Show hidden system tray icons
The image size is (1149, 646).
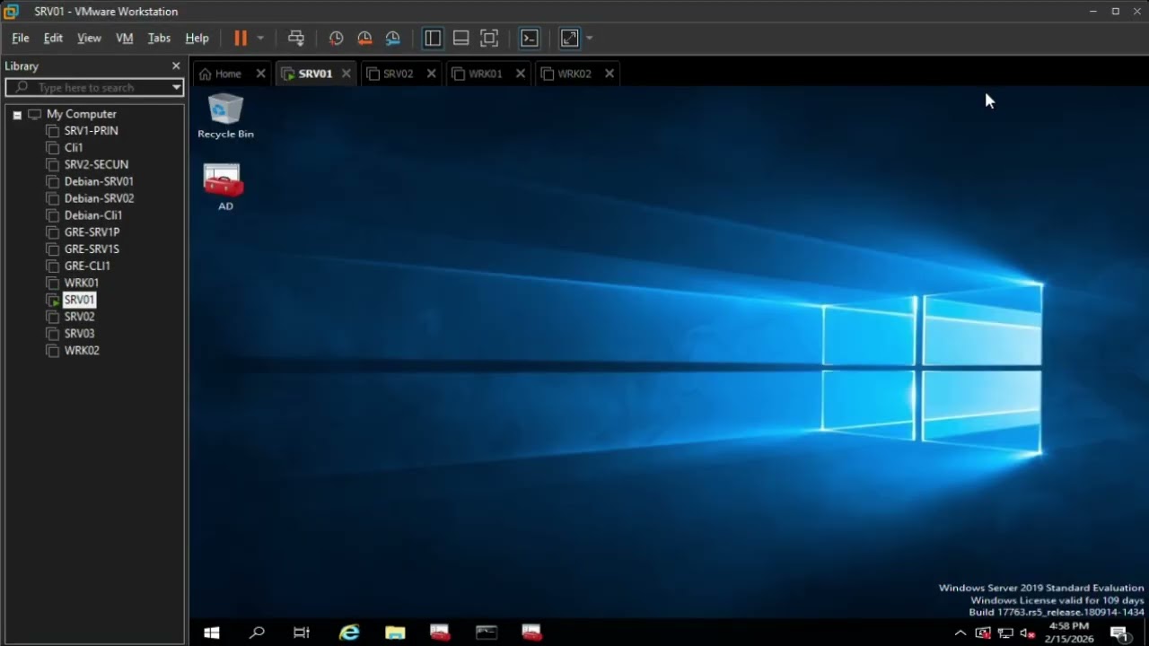click(960, 633)
